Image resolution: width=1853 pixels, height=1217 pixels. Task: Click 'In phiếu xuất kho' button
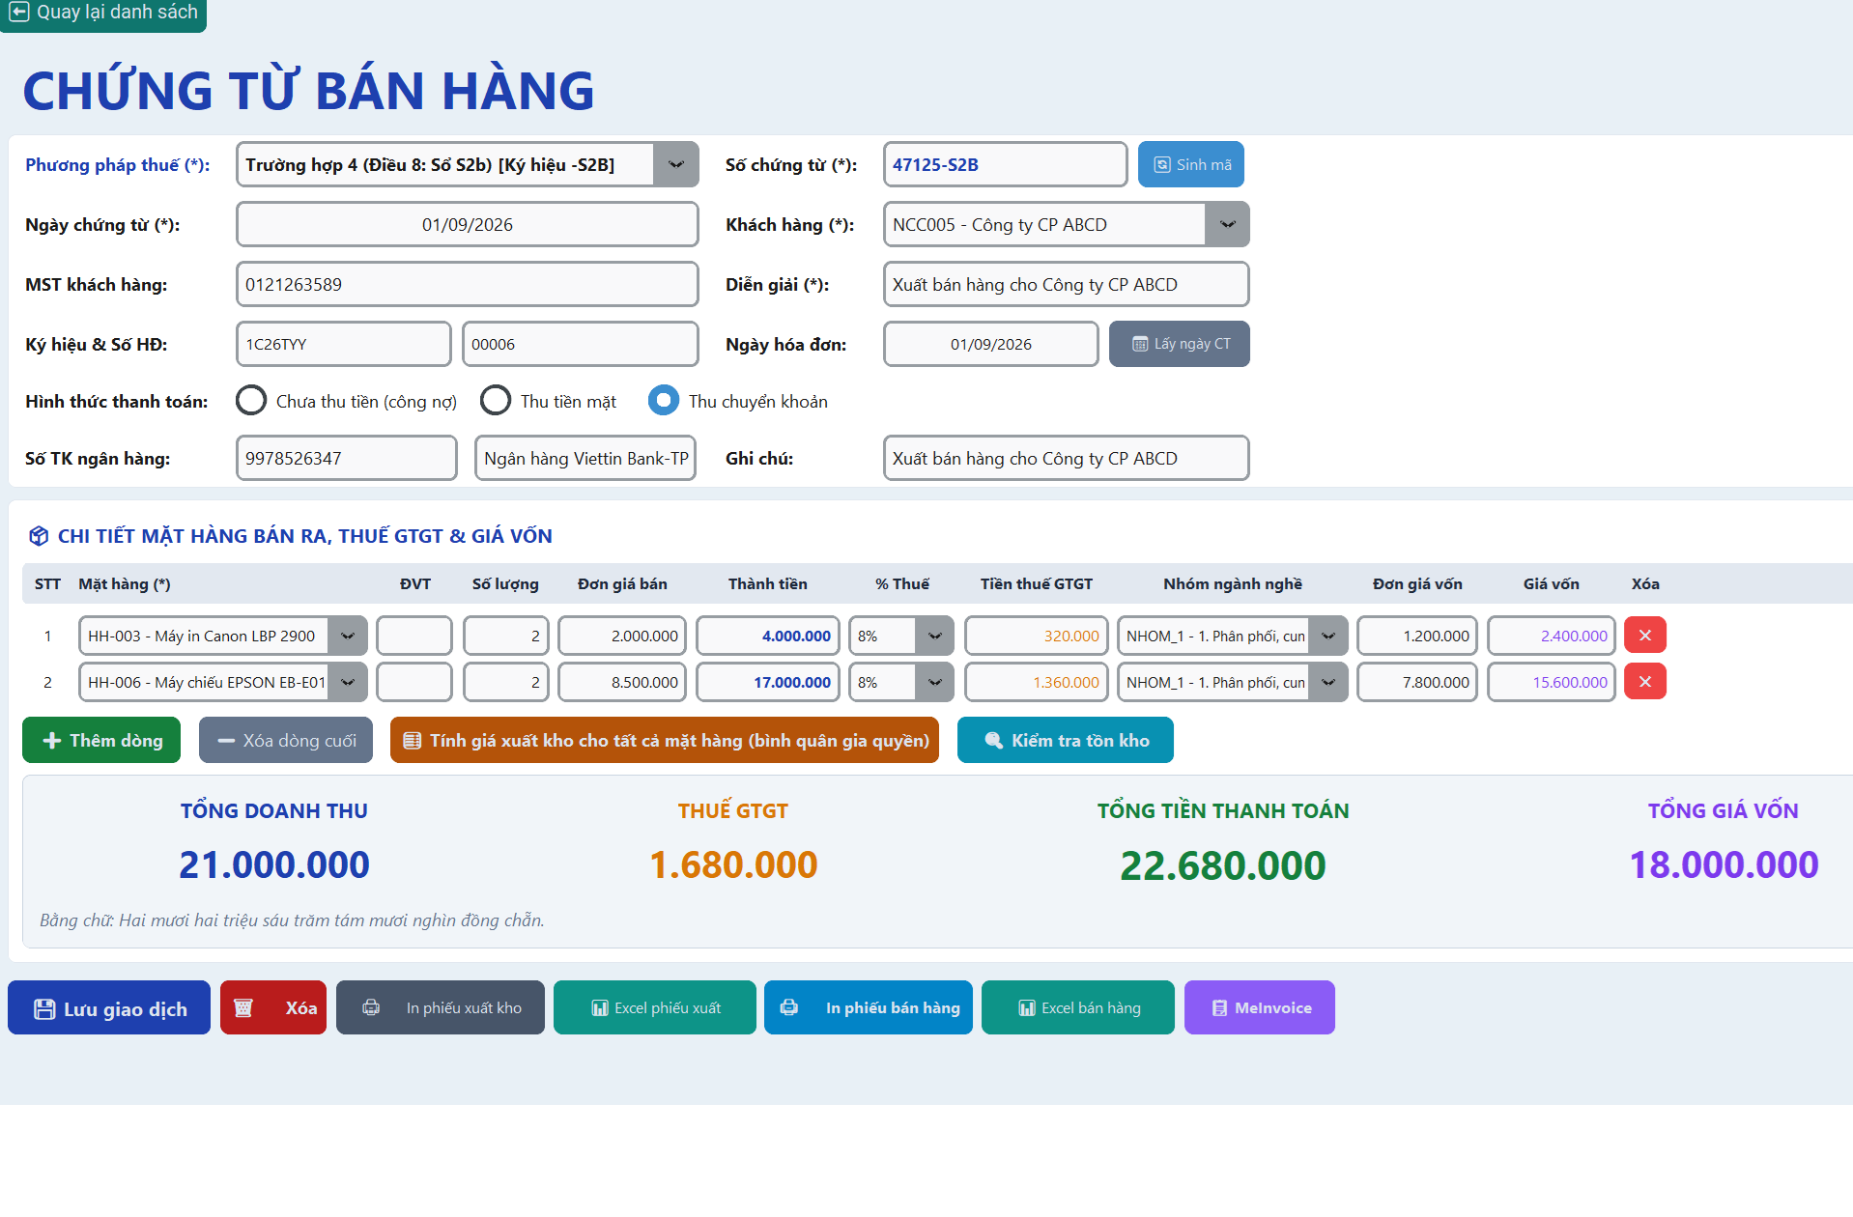441,1008
